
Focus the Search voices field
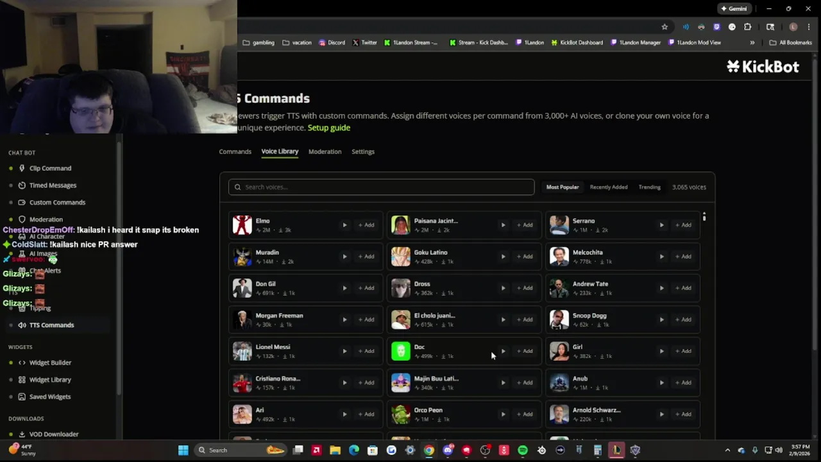pyautogui.click(x=381, y=187)
